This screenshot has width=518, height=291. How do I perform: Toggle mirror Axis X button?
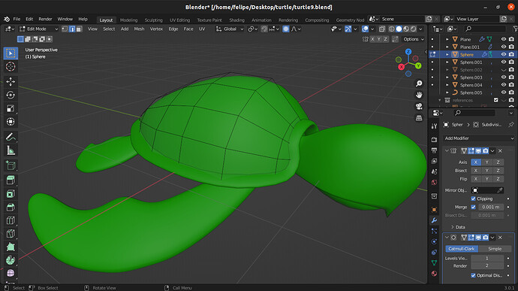[x=476, y=162]
